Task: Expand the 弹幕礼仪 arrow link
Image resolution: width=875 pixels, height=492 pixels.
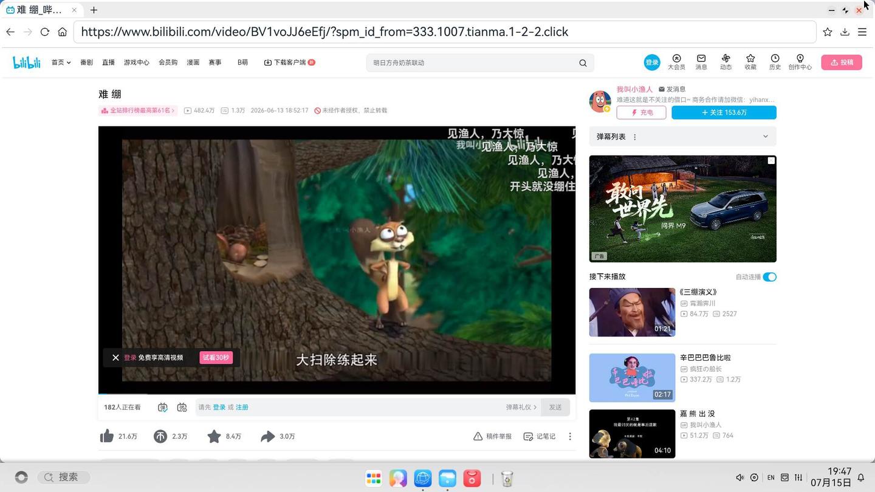Action: pos(521,407)
